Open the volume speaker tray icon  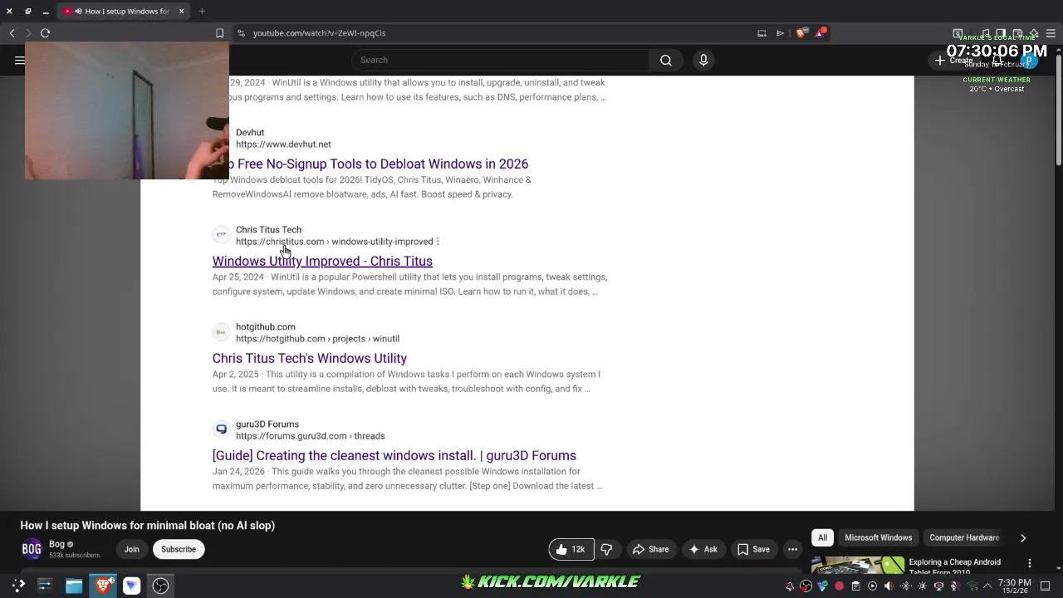click(x=889, y=586)
